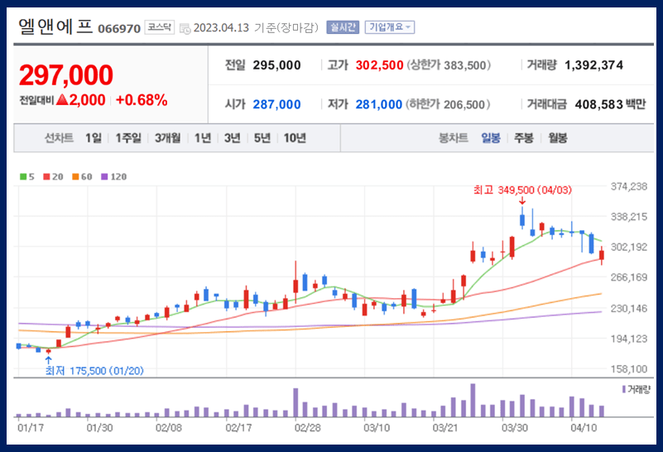Select the 1년 line chart tab
The image size is (663, 452).
tap(203, 138)
